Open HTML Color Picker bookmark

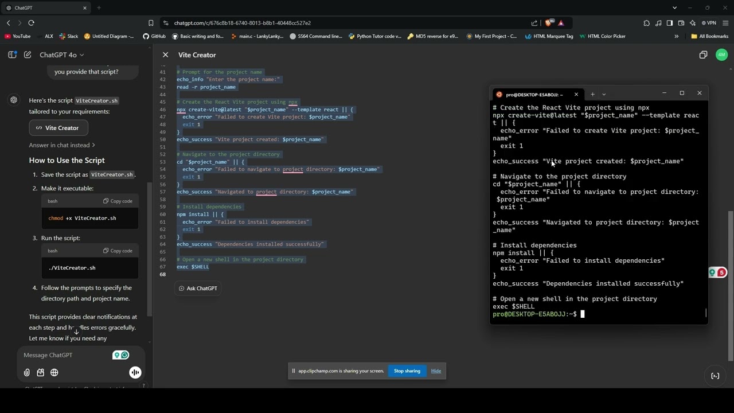pos(602,36)
